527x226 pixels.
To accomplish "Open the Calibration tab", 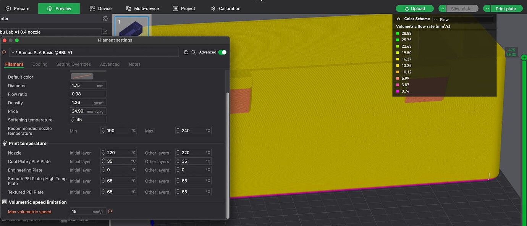I will pos(226,8).
